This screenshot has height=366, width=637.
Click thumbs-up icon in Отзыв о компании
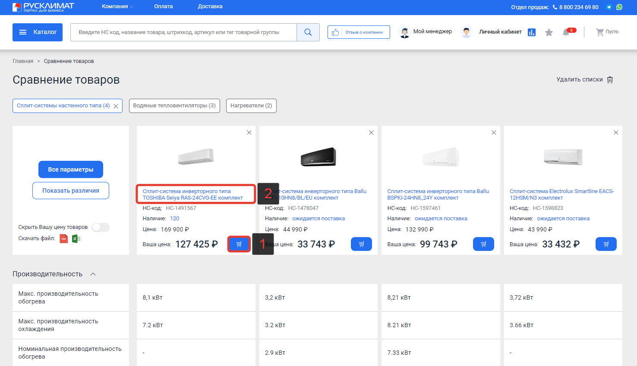[x=335, y=32]
